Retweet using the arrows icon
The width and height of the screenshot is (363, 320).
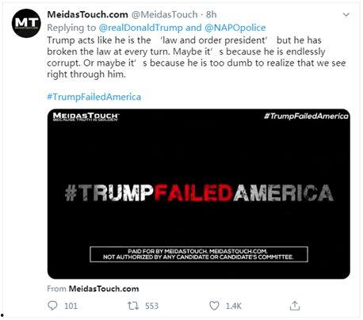click(x=133, y=306)
